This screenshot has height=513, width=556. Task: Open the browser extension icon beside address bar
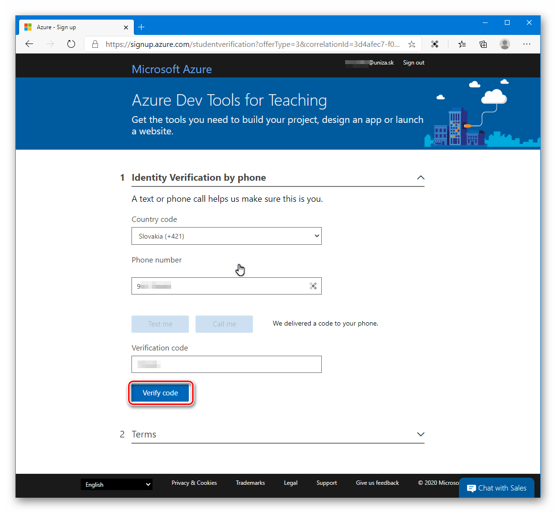tap(435, 44)
